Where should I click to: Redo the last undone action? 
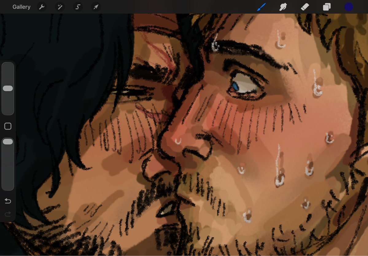[x=8, y=214]
